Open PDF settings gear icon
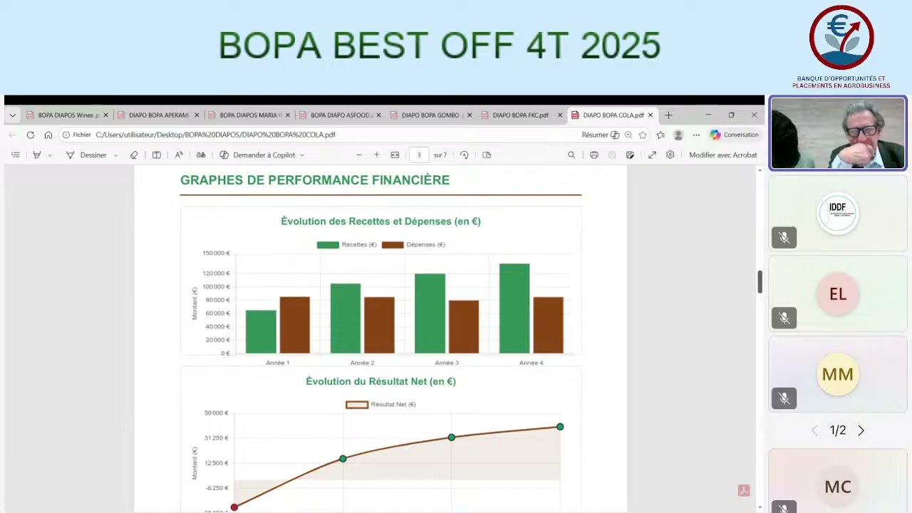 (670, 155)
